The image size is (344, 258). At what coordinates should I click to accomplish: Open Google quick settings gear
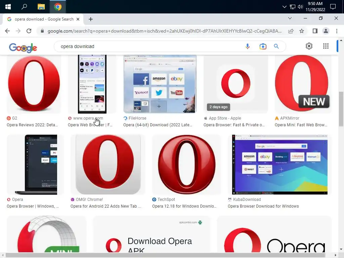coord(309,46)
